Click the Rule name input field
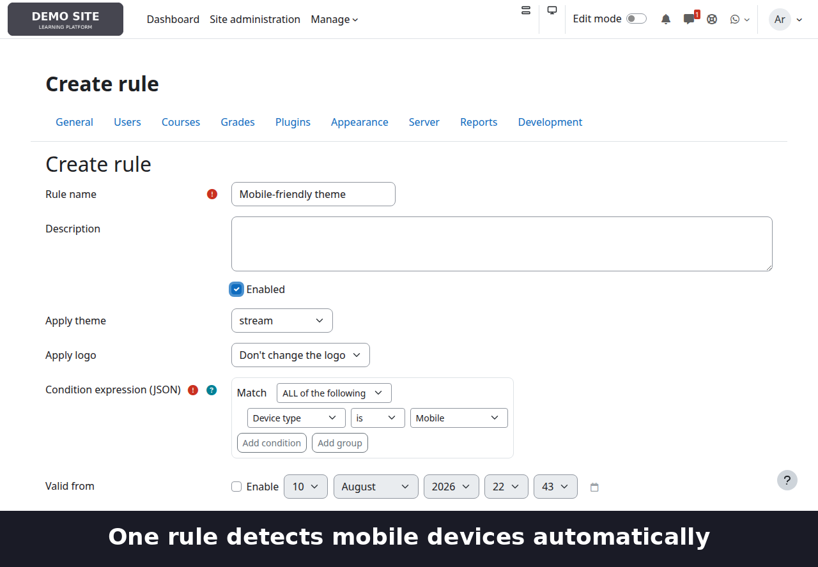818x567 pixels. [313, 194]
